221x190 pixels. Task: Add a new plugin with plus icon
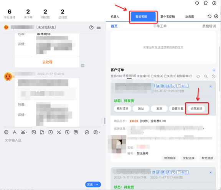(x=216, y=16)
